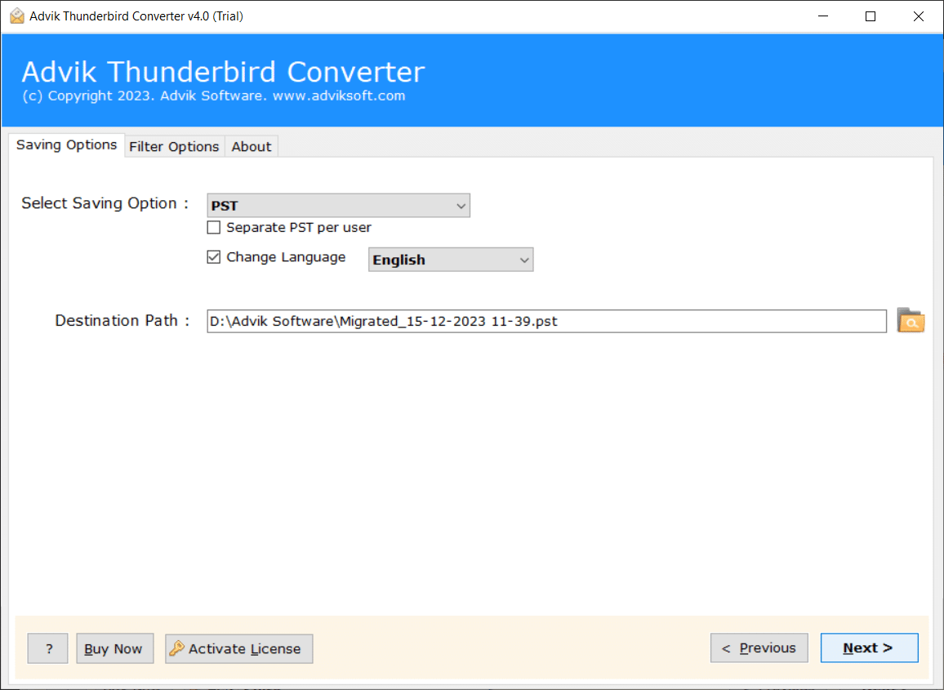Click the Destination Path label
Viewport: 944px width, 690px height.
(122, 320)
